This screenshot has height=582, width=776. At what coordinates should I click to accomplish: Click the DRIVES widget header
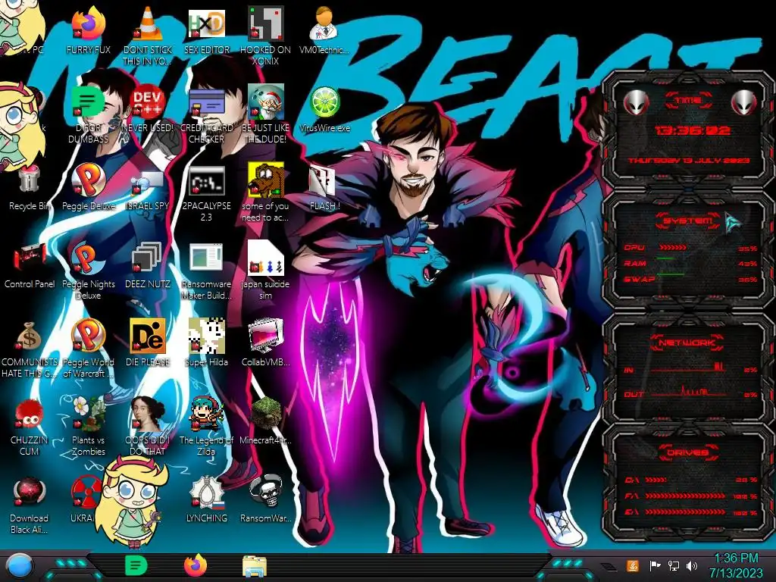point(687,452)
